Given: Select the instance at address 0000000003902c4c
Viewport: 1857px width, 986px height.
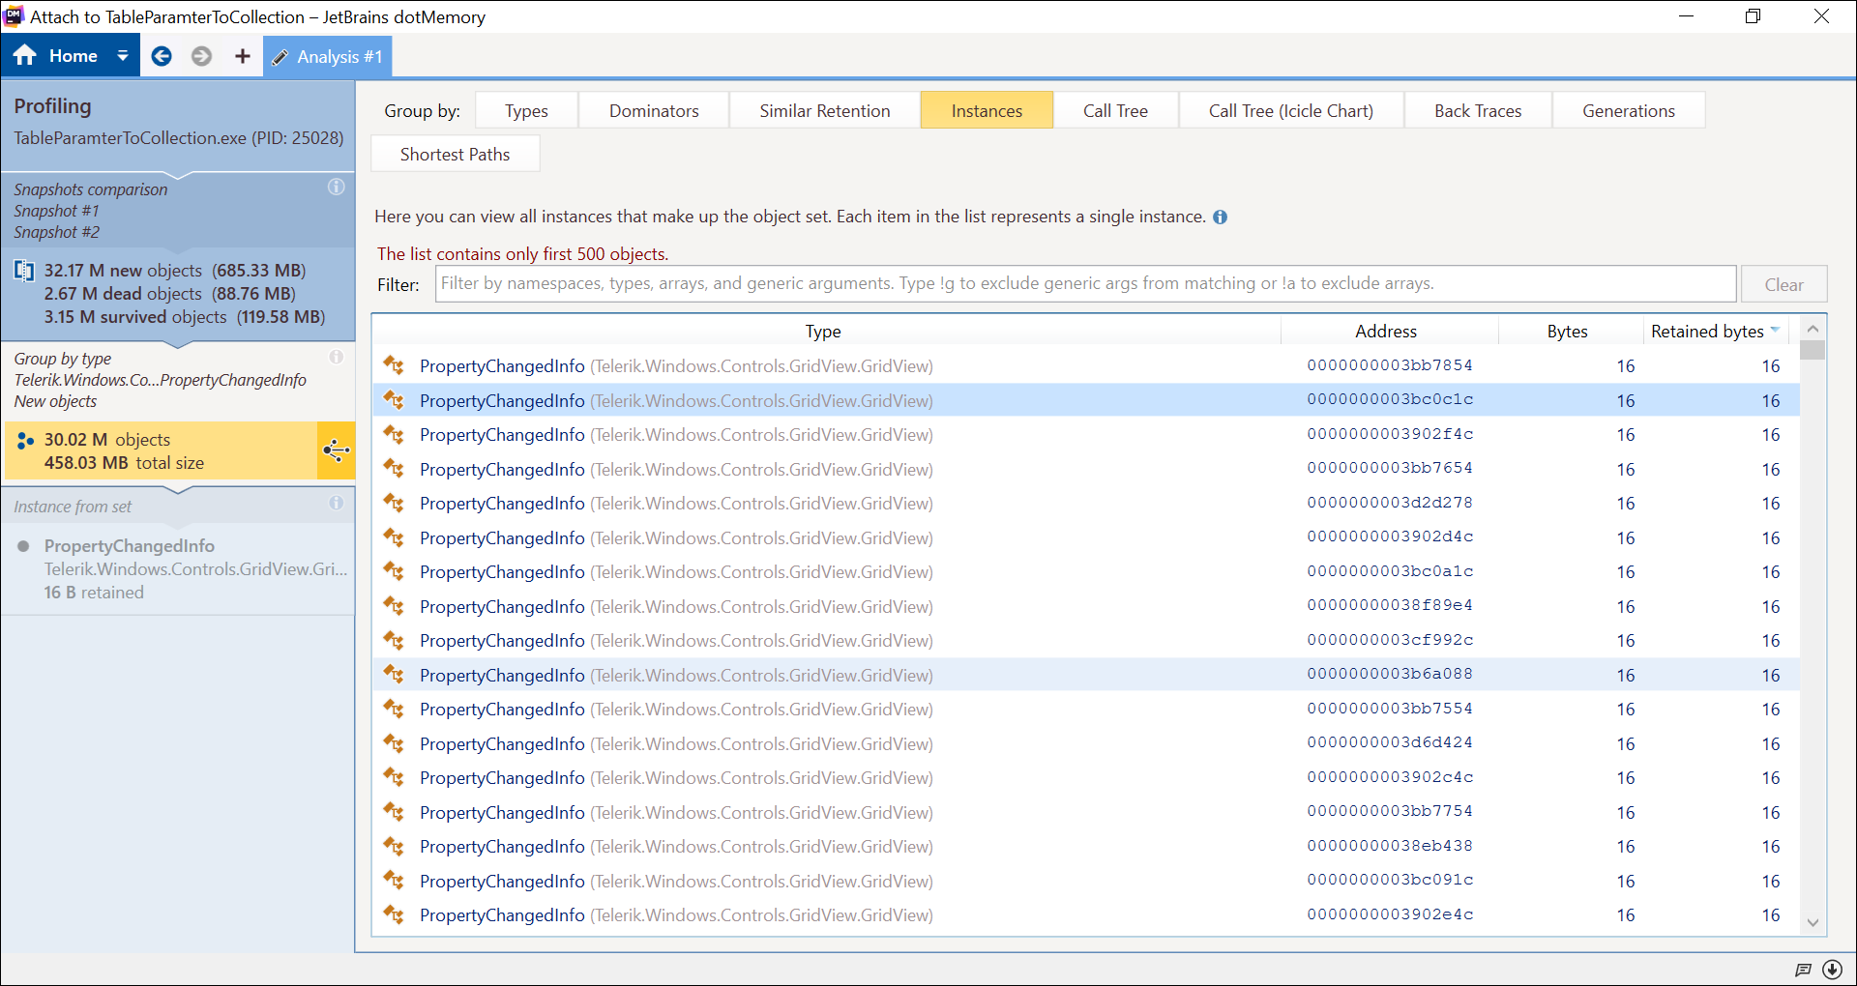Looking at the screenshot, I should pyautogui.click(x=1086, y=778).
